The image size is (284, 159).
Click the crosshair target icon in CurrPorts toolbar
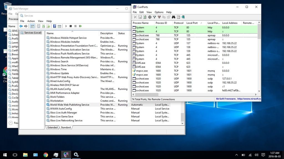click(149, 17)
